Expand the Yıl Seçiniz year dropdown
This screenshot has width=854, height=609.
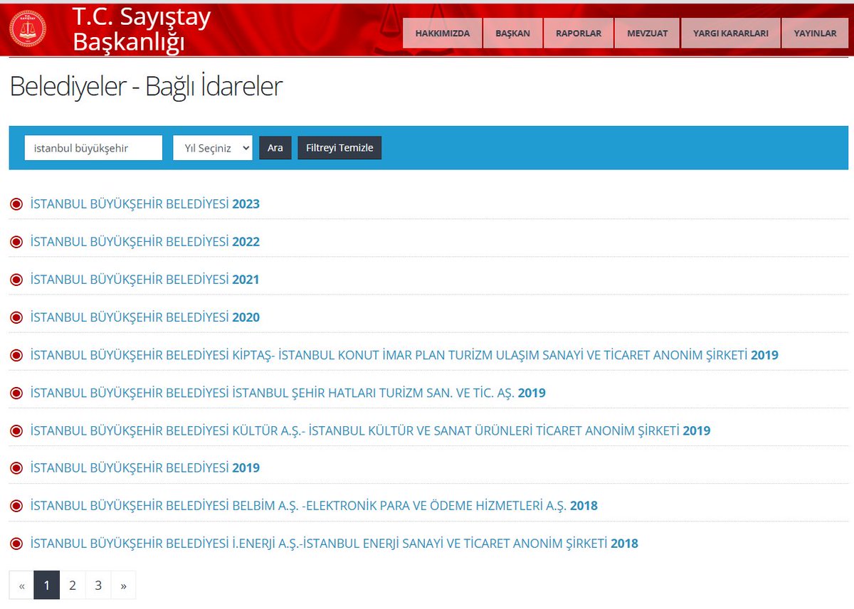[213, 148]
